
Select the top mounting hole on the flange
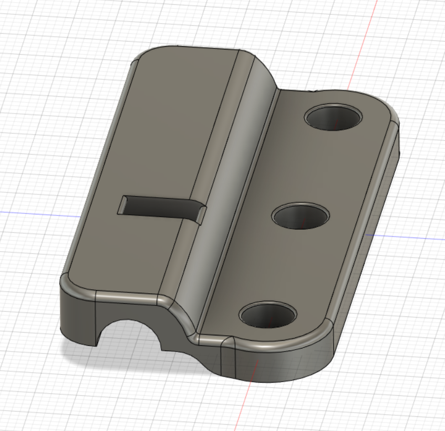(334, 117)
